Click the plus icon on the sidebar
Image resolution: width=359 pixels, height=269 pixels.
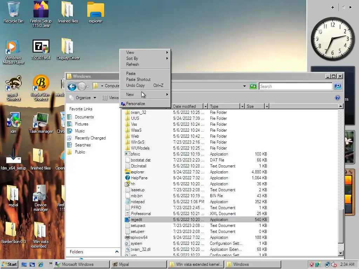pyautogui.click(x=333, y=7)
